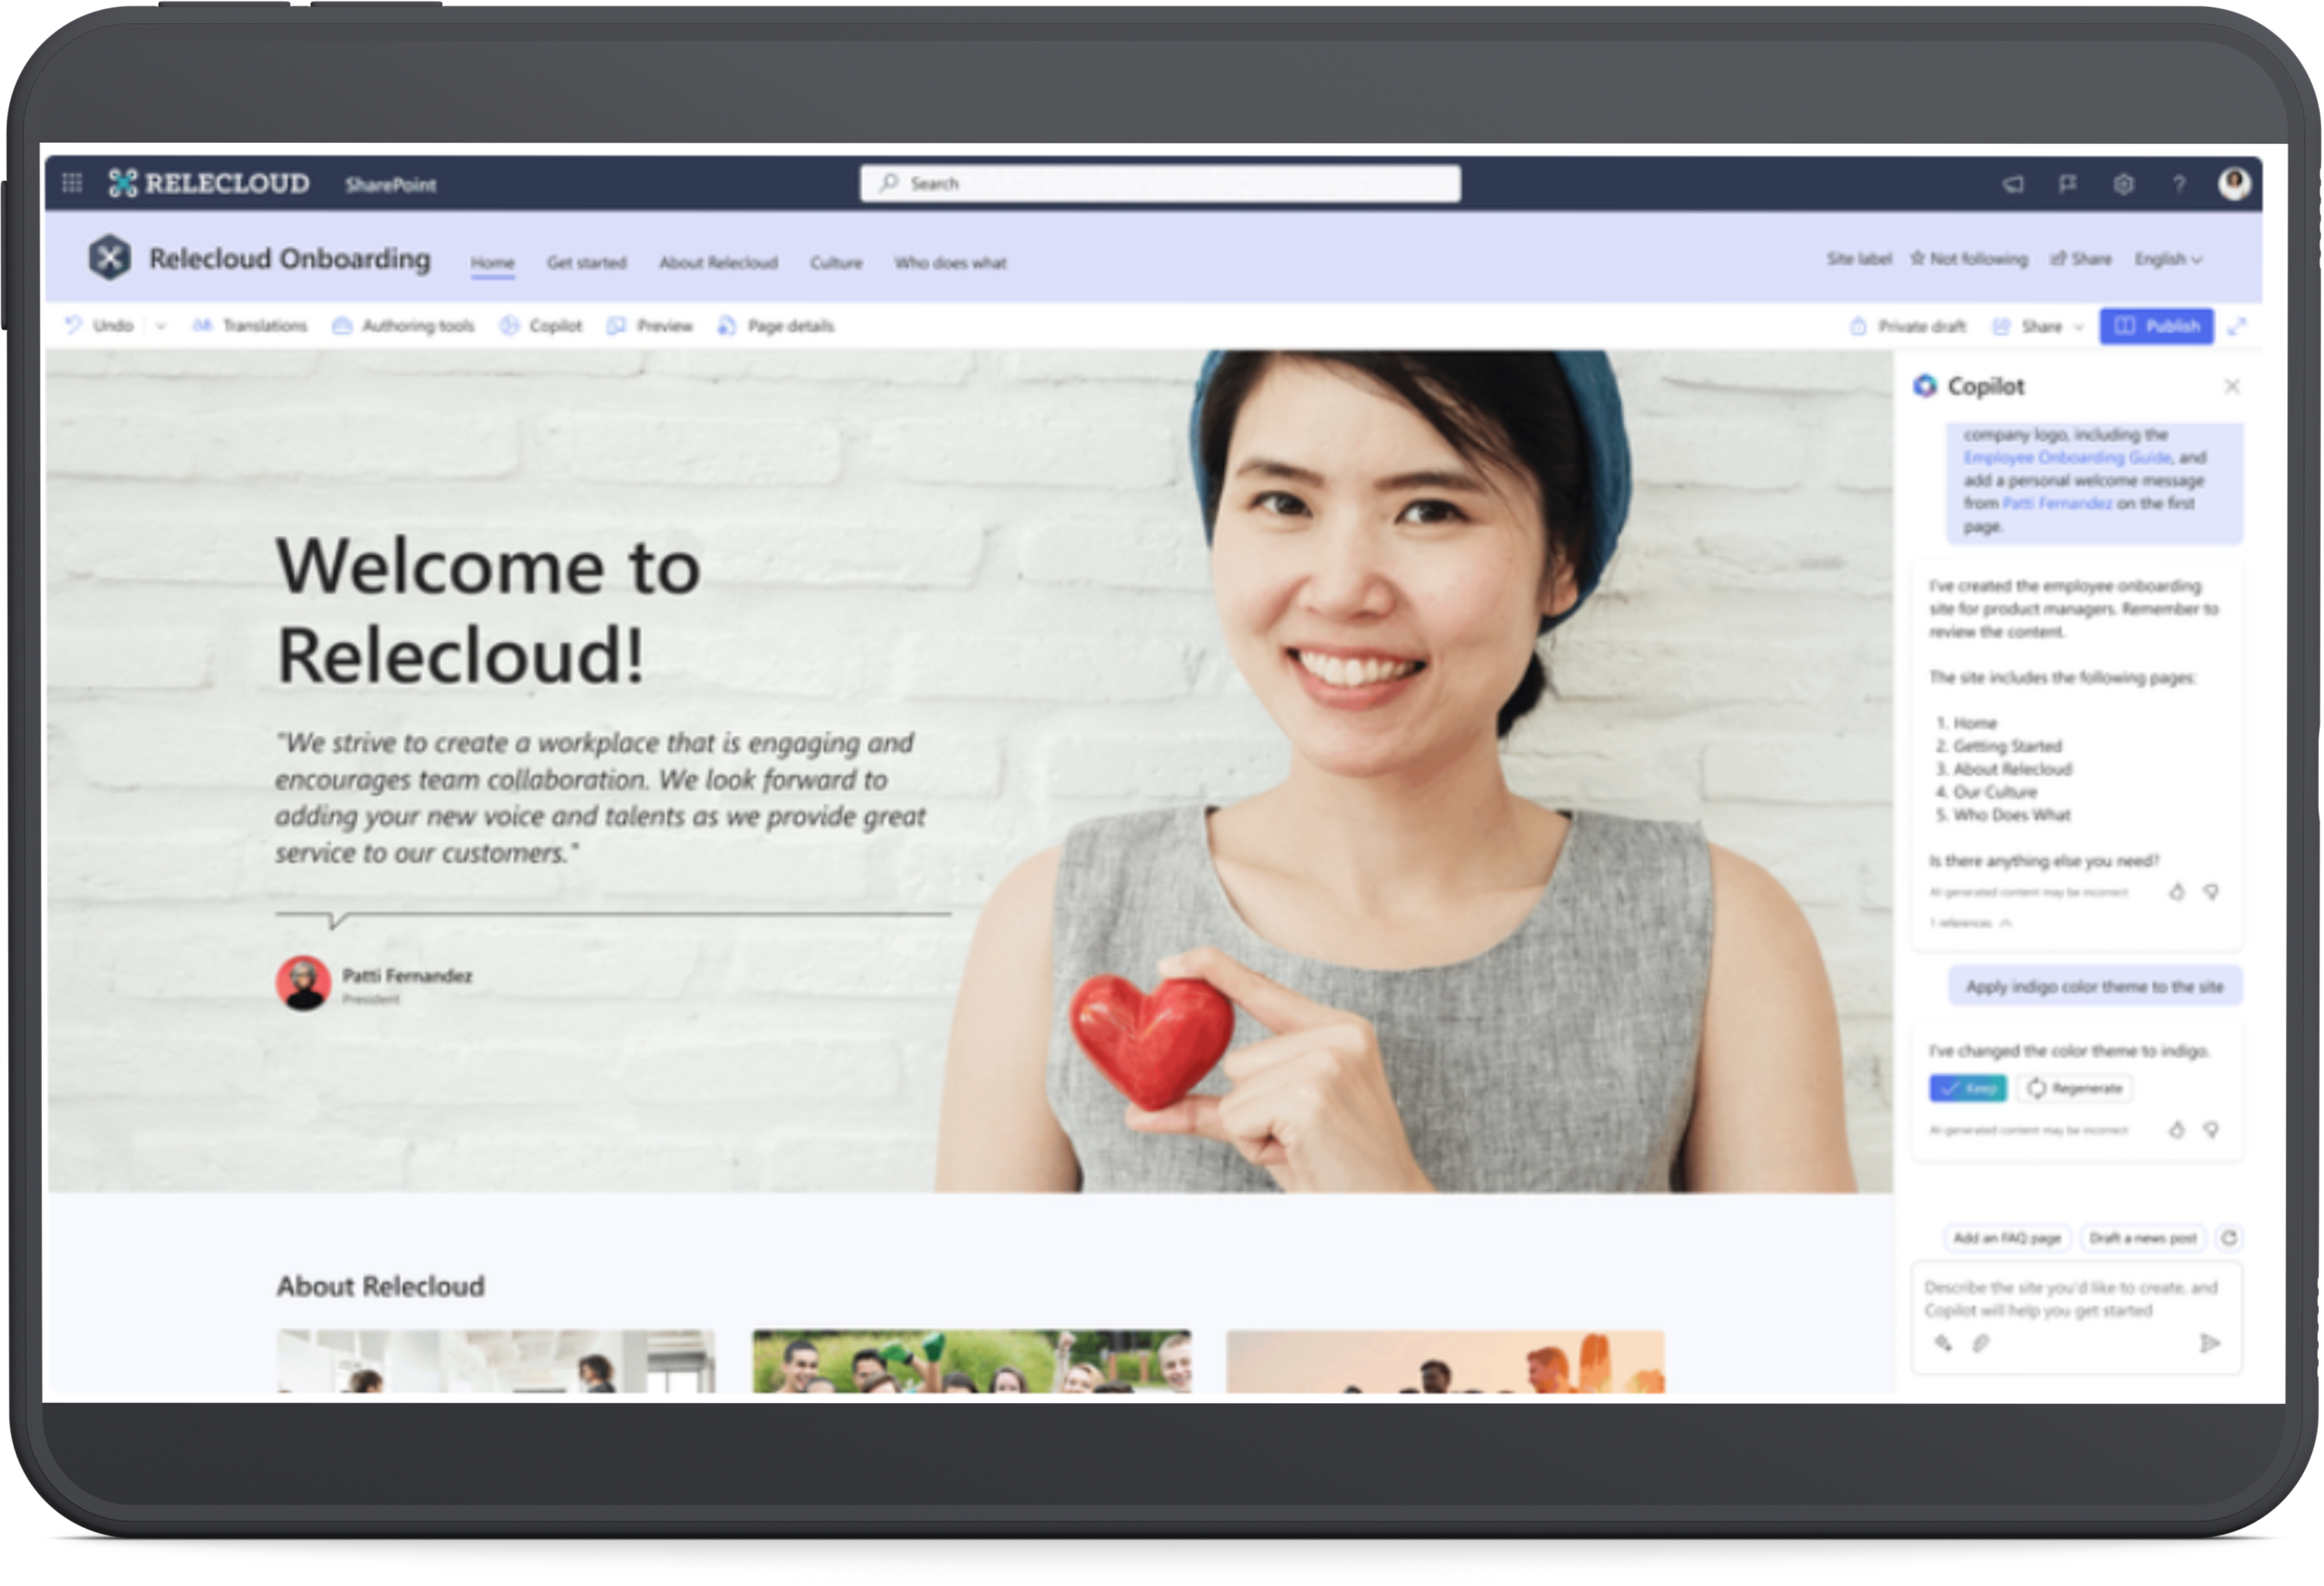
Task: Click 'Our Culture' in pages list
Action: (x=1995, y=791)
